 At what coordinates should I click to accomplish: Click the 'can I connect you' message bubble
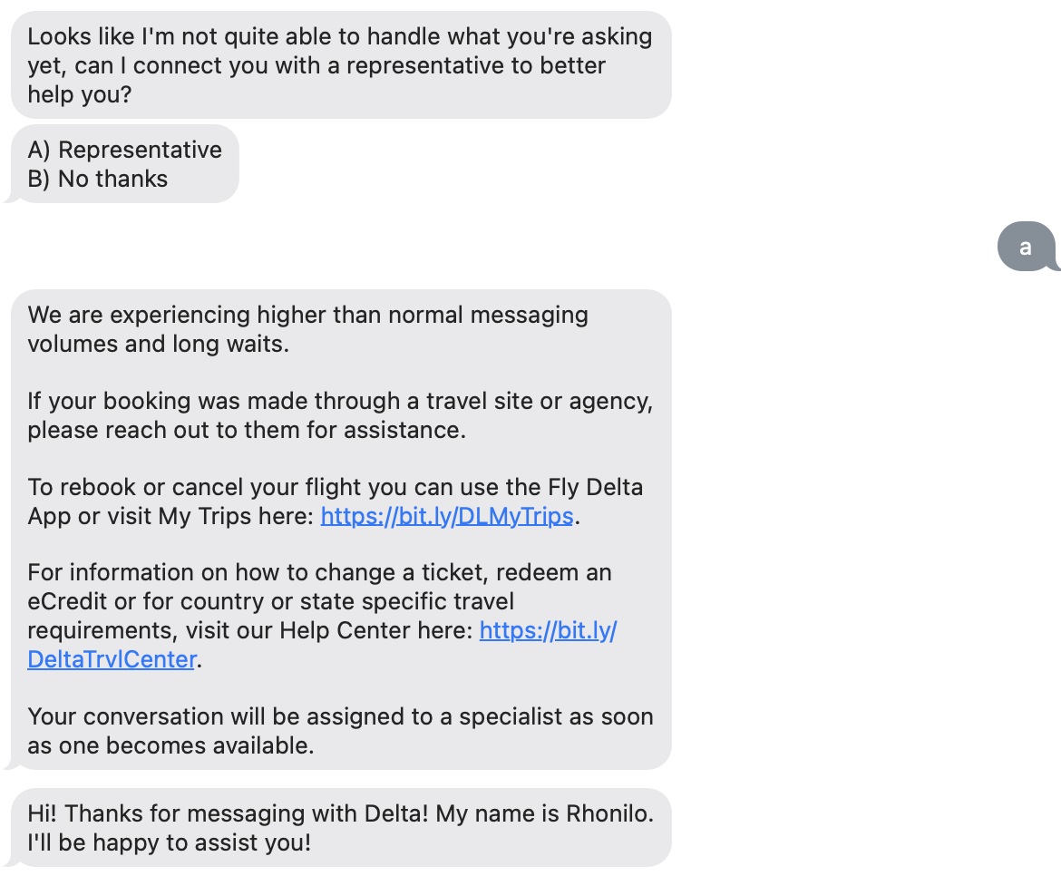click(x=340, y=64)
